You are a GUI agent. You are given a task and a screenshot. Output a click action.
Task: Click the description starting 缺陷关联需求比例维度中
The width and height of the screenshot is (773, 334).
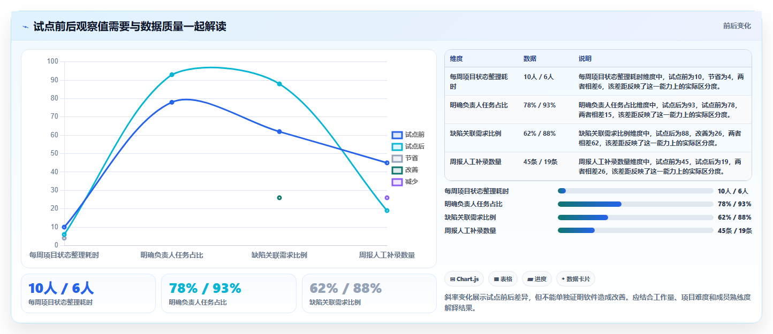(x=662, y=138)
